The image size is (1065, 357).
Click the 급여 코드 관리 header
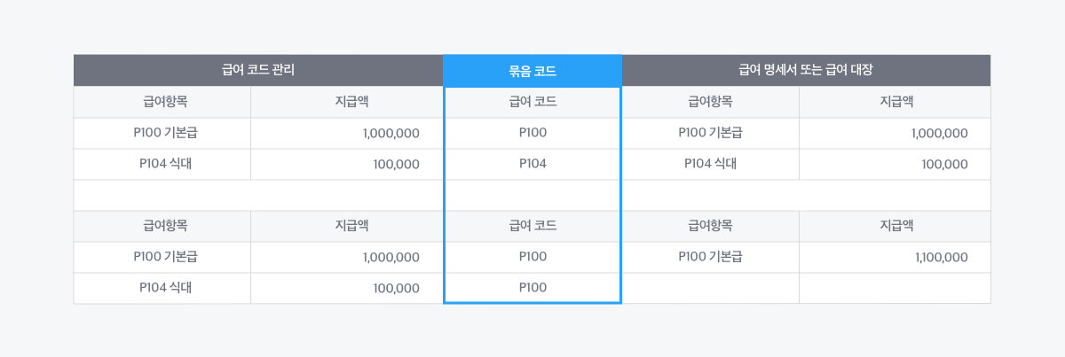tap(258, 70)
